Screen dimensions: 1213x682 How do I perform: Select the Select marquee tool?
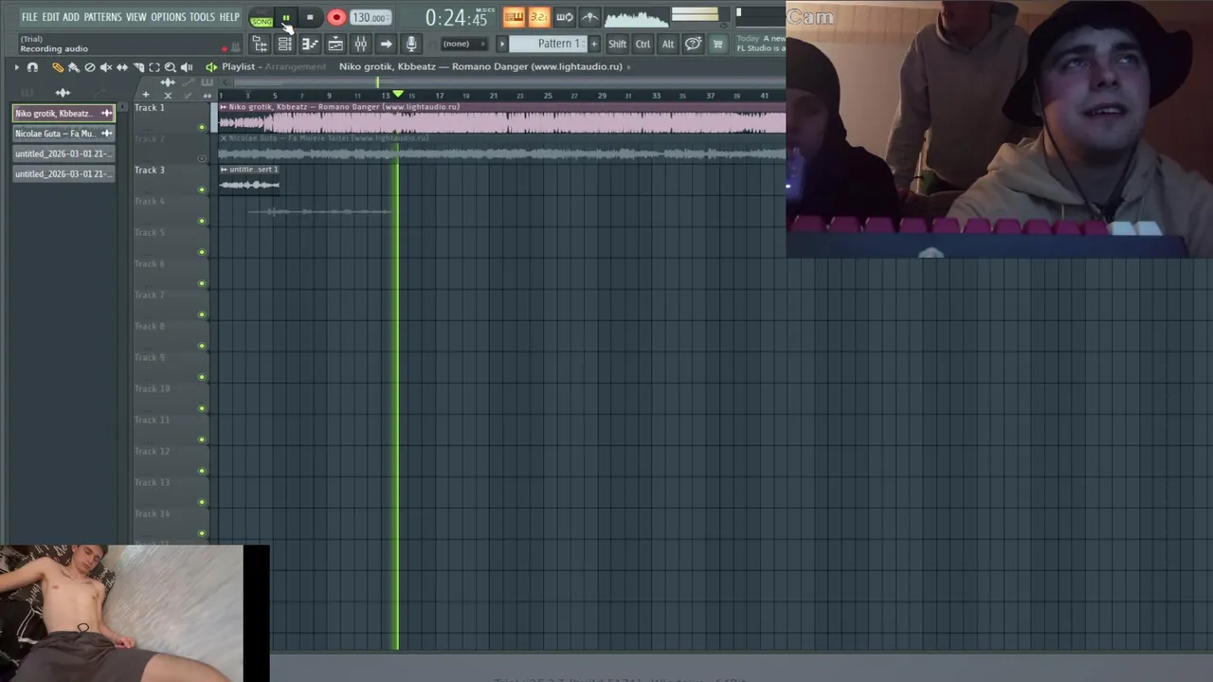pos(154,67)
